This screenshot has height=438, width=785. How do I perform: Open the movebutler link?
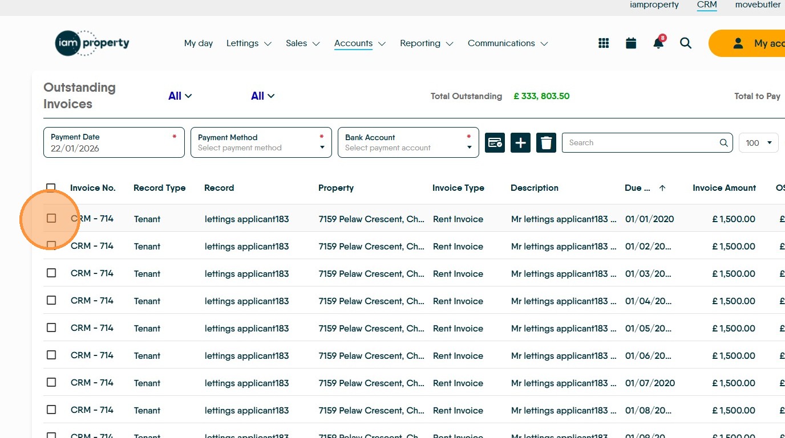click(758, 5)
